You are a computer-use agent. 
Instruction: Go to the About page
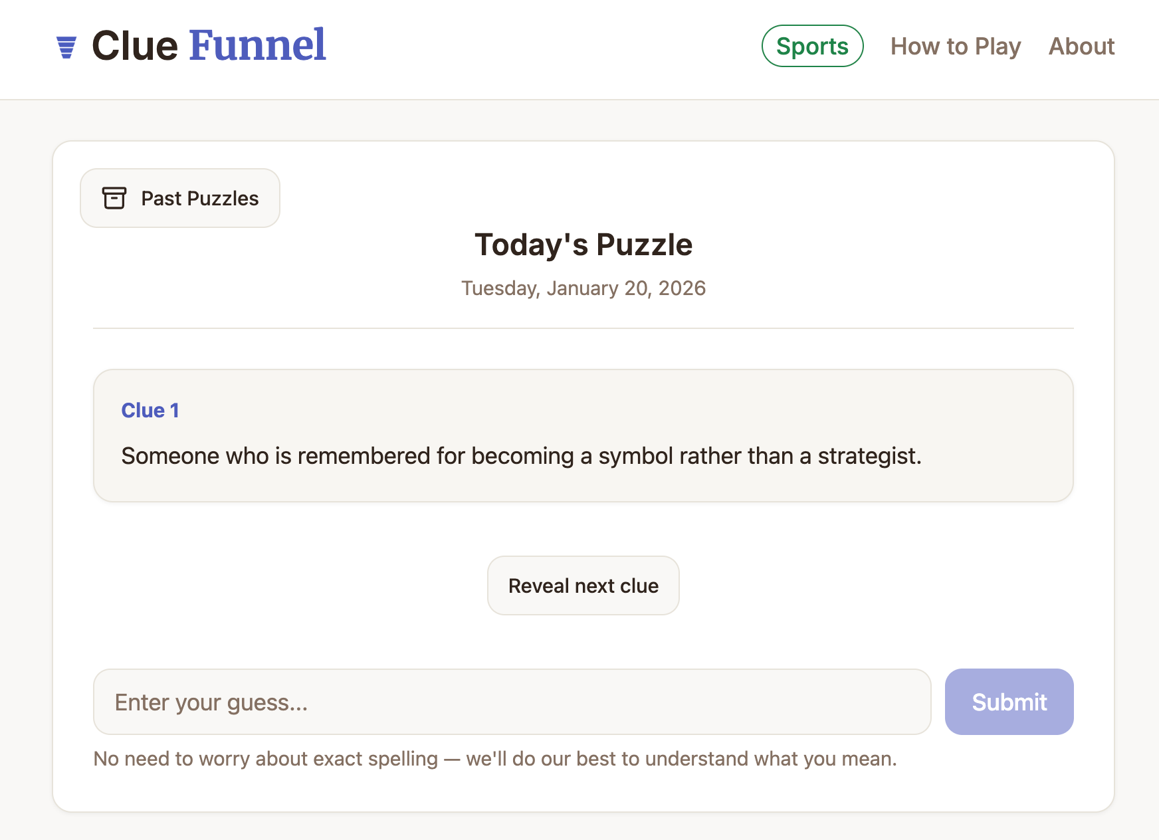pos(1081,46)
